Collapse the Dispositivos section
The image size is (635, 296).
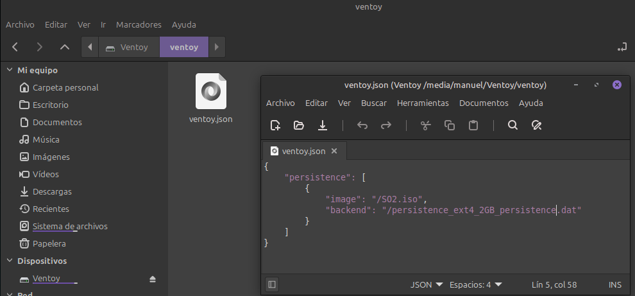pyautogui.click(x=10, y=261)
